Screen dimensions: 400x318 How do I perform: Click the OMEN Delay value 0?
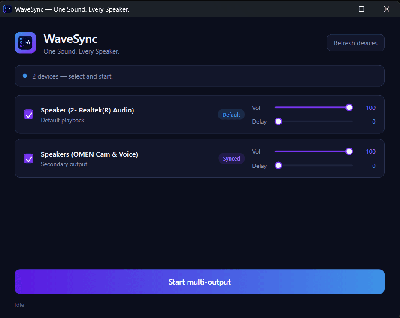click(374, 166)
